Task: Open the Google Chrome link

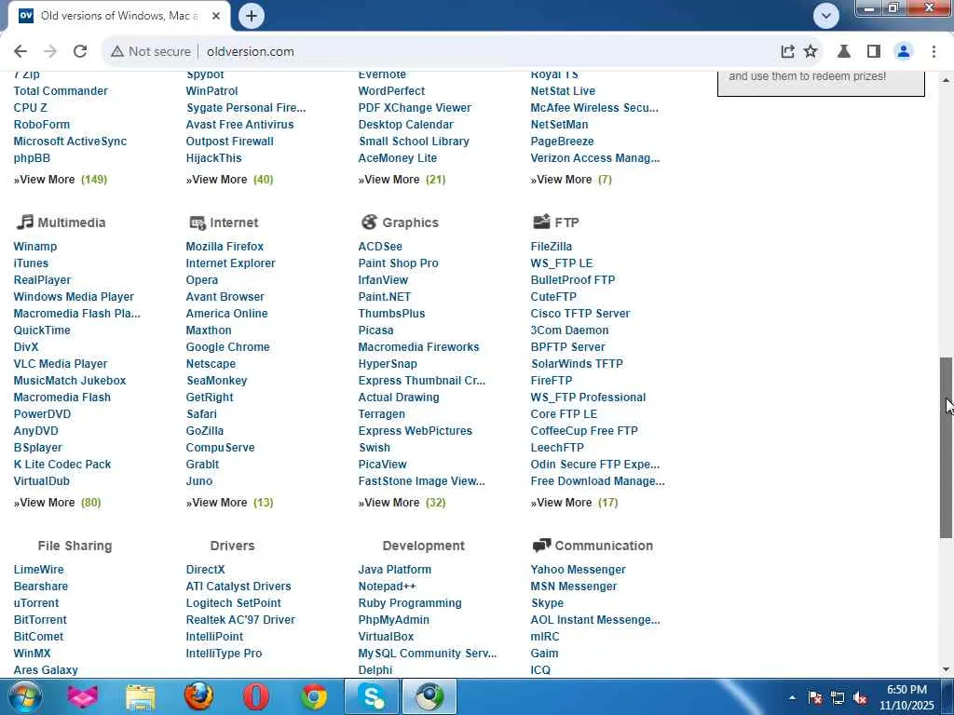Action: tap(227, 347)
